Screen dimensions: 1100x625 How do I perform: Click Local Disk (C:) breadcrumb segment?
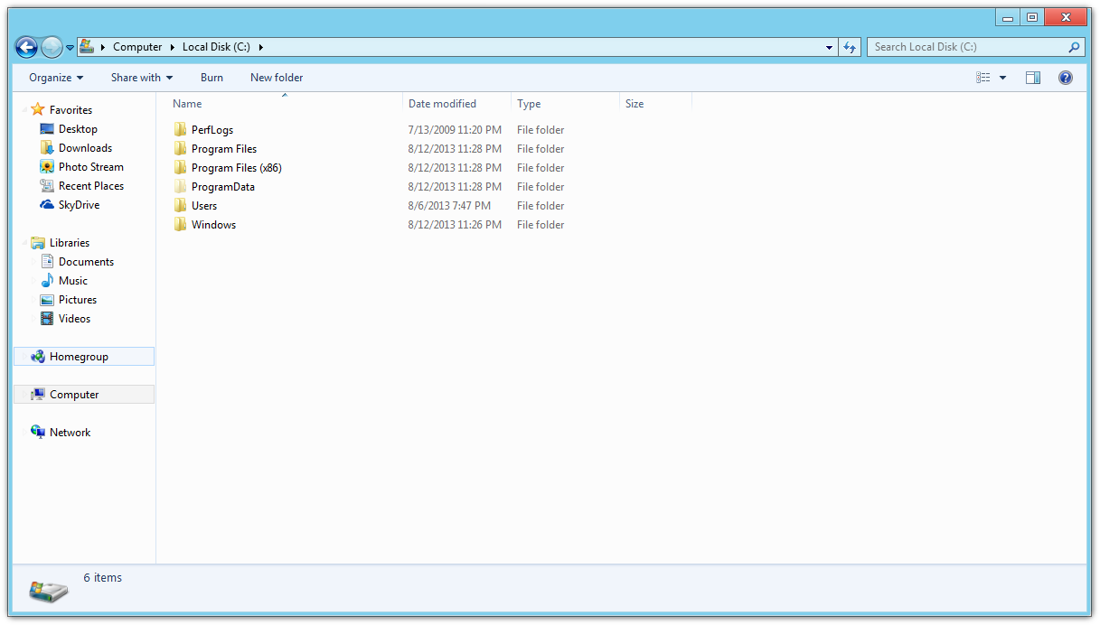[x=216, y=47]
